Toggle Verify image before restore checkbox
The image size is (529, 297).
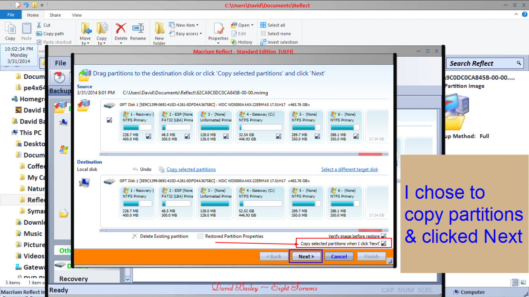[383, 236]
